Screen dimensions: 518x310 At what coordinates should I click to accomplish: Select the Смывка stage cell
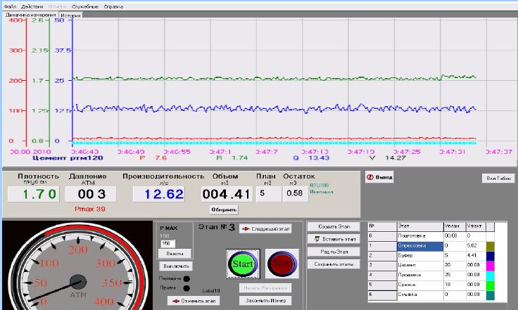(x=420, y=295)
